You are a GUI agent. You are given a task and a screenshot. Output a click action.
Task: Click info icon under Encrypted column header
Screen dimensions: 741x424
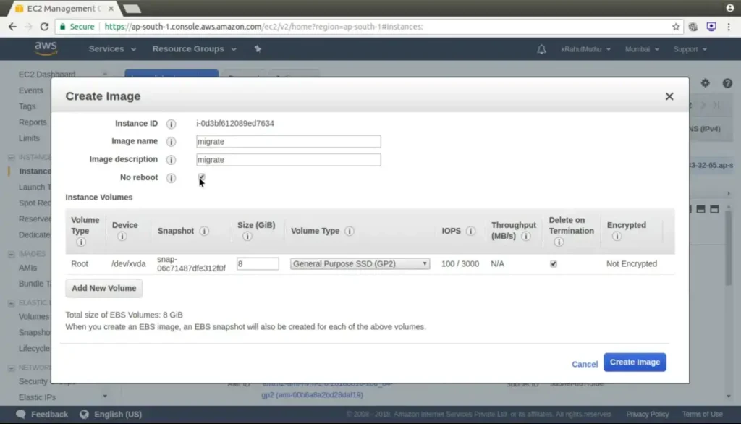click(617, 237)
